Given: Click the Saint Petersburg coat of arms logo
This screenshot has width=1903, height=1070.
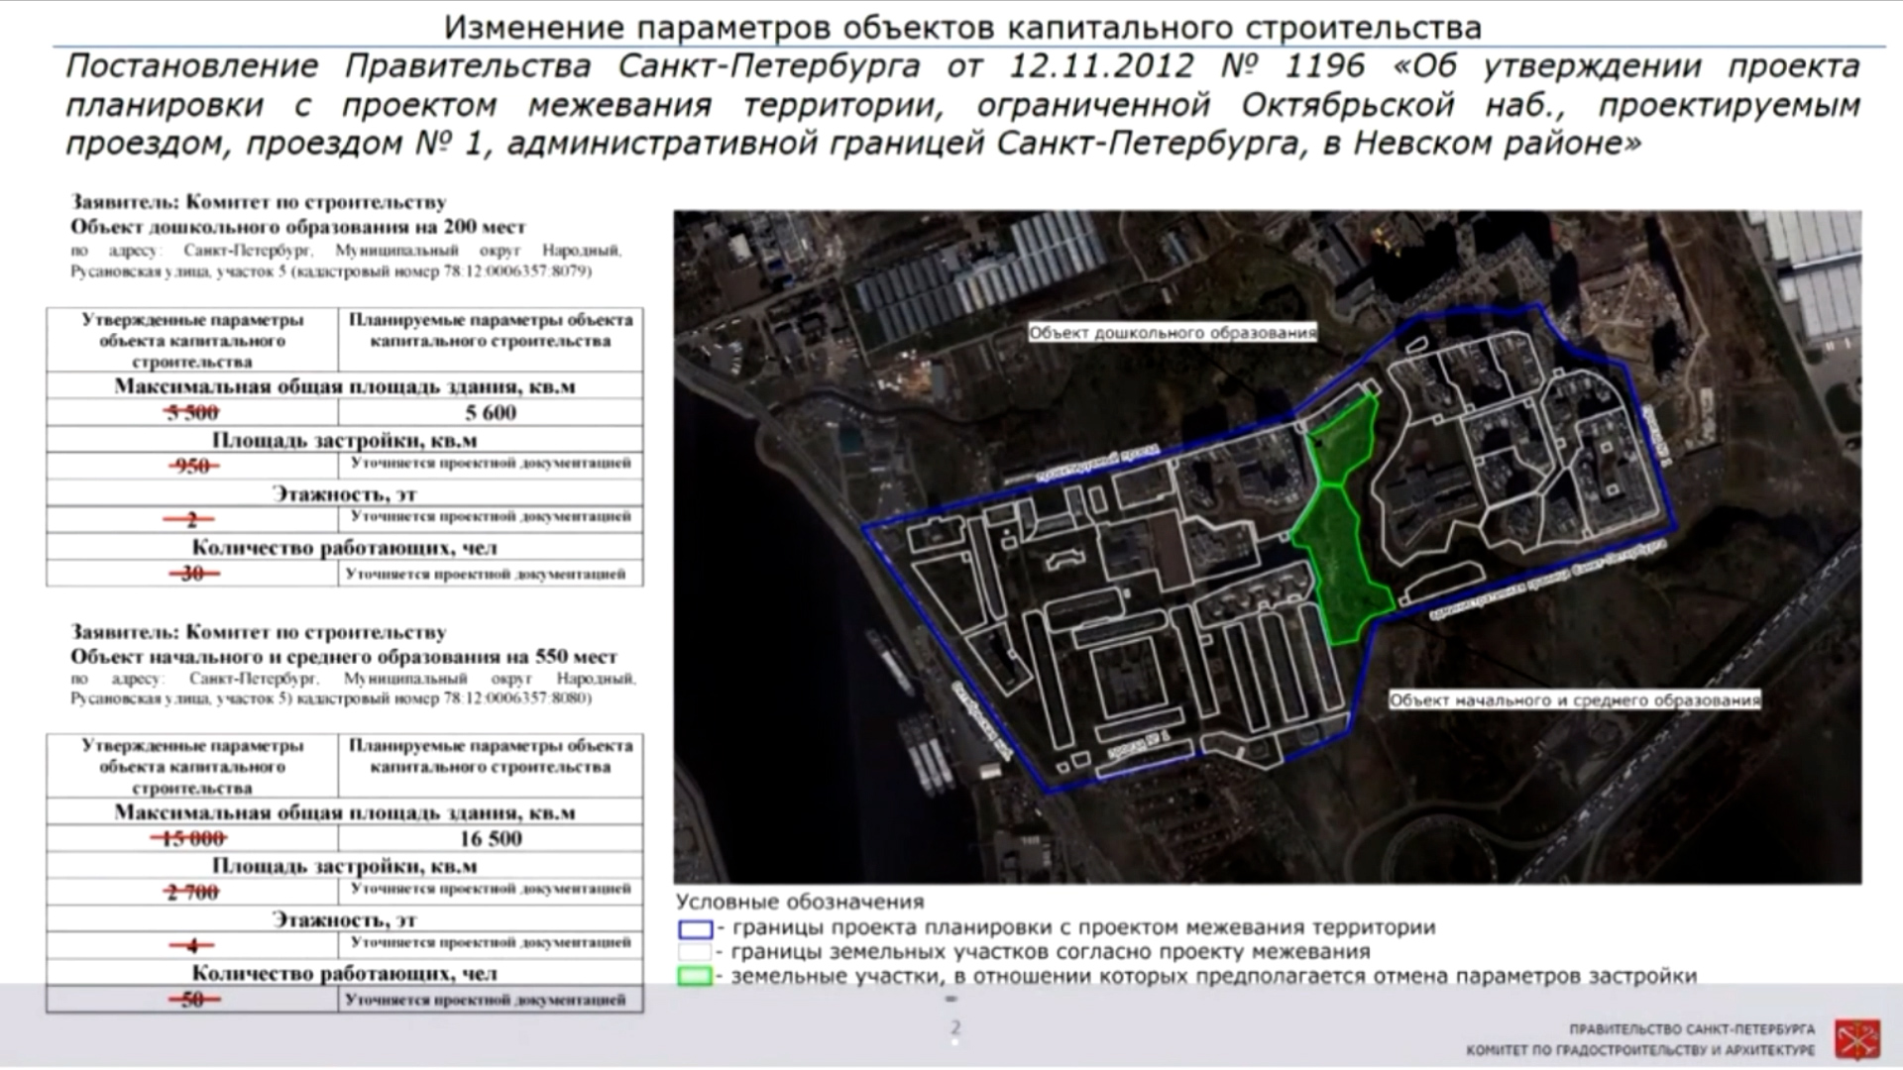Looking at the screenshot, I should pos(1856,1039).
